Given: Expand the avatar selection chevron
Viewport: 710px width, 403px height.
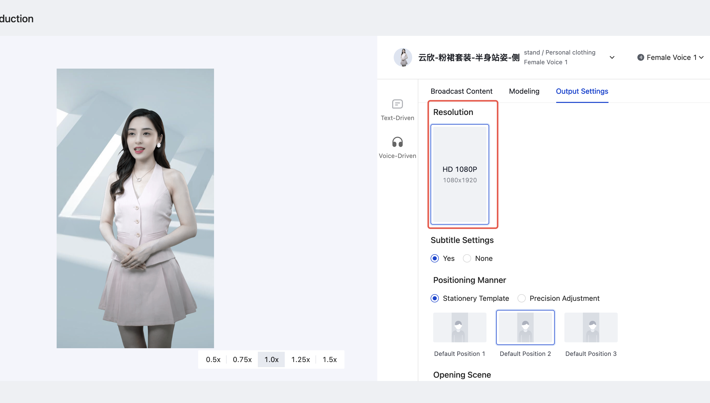Looking at the screenshot, I should tap(612, 57).
